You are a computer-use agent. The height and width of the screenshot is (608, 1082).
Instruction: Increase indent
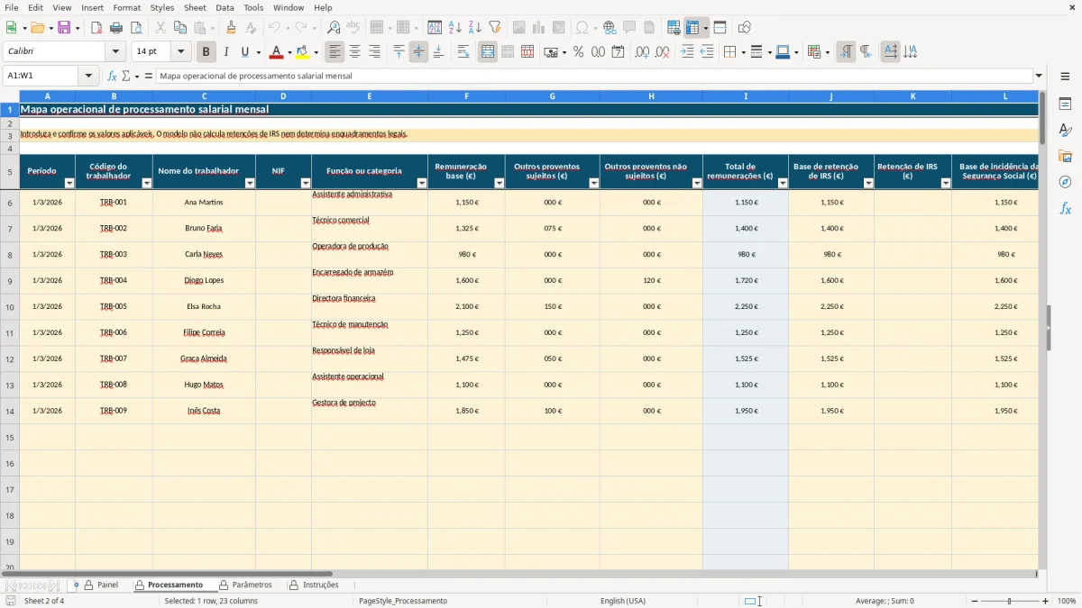pos(687,52)
